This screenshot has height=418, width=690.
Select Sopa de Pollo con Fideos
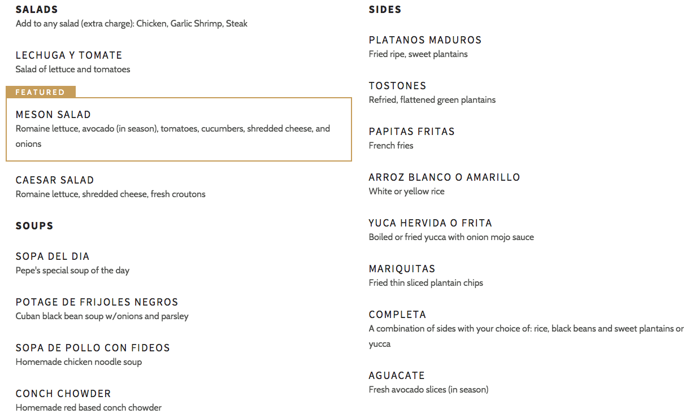(x=93, y=348)
